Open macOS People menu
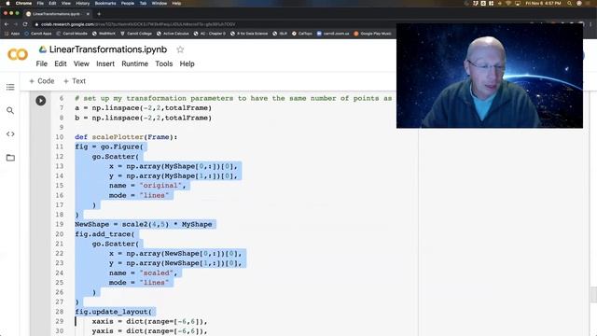The image size is (597, 336). click(128, 3)
